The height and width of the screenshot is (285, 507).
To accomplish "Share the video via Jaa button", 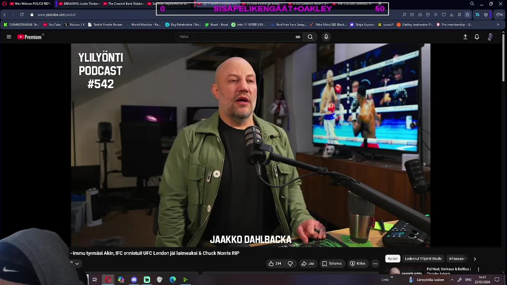I will click(307, 264).
